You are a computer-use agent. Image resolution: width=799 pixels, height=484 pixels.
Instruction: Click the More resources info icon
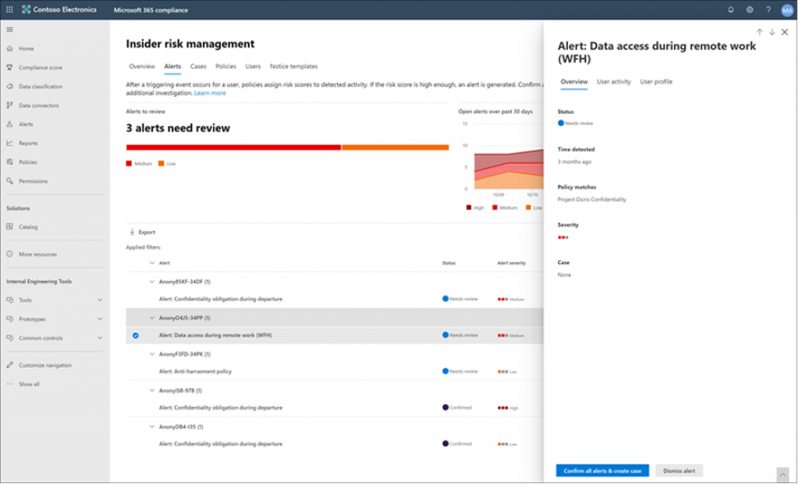click(9, 254)
